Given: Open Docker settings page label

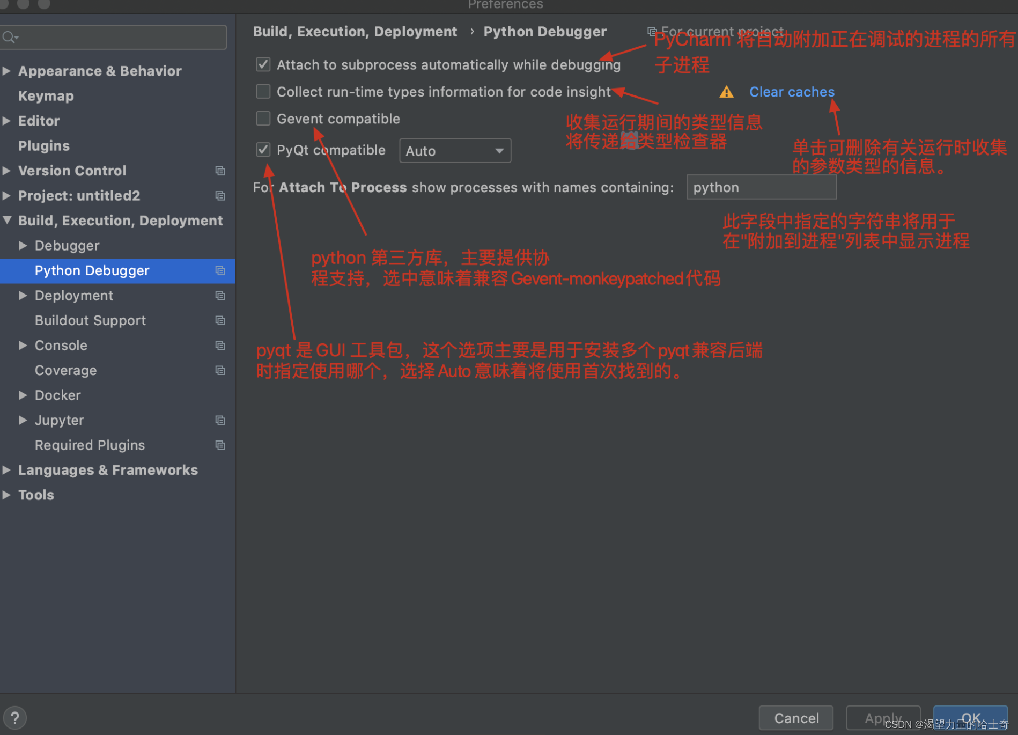Looking at the screenshot, I should [x=57, y=395].
